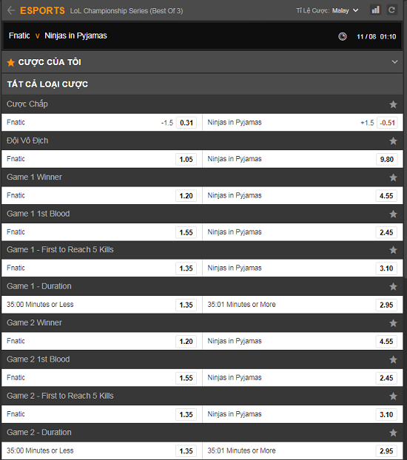The height and width of the screenshot is (460, 407).
Task: Star the Game 2 - Duration market
Action: 393,433
